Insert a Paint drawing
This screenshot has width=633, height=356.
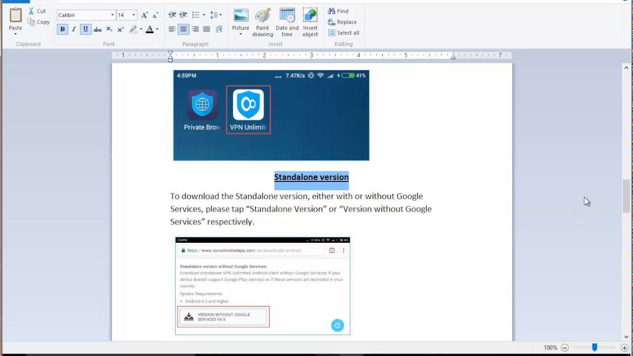click(263, 22)
